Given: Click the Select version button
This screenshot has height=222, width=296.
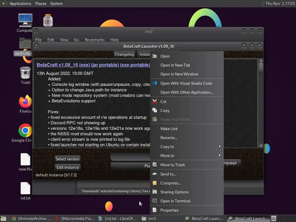Looking at the screenshot, I should [x=67, y=159].
